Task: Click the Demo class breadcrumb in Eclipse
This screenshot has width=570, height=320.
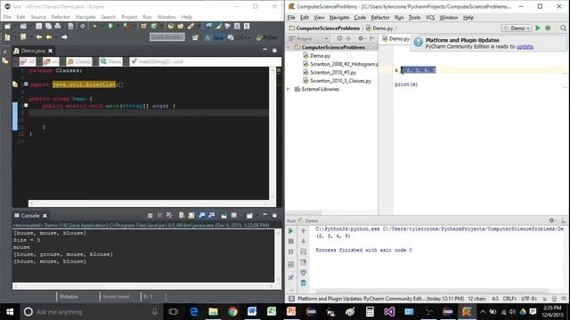Action: point(110,61)
